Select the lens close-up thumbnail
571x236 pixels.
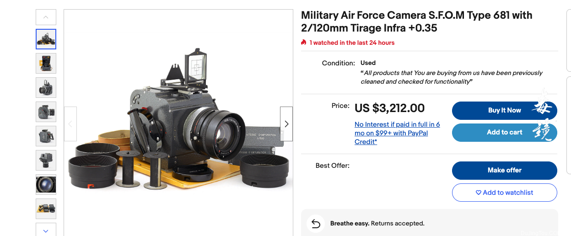click(46, 184)
